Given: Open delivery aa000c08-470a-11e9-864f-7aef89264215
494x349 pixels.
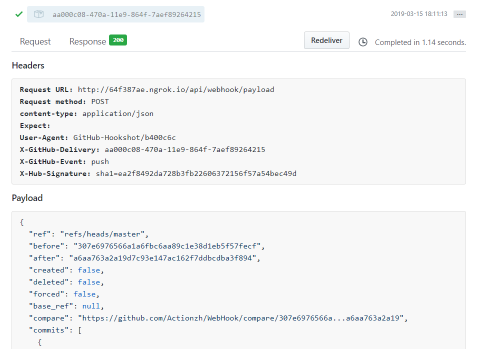Looking at the screenshot, I should (126, 14).
